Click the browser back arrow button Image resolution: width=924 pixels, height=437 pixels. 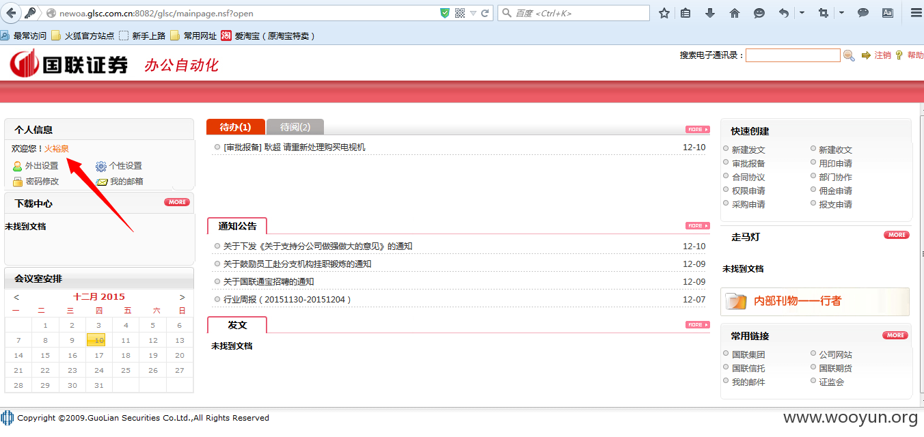tap(10, 13)
